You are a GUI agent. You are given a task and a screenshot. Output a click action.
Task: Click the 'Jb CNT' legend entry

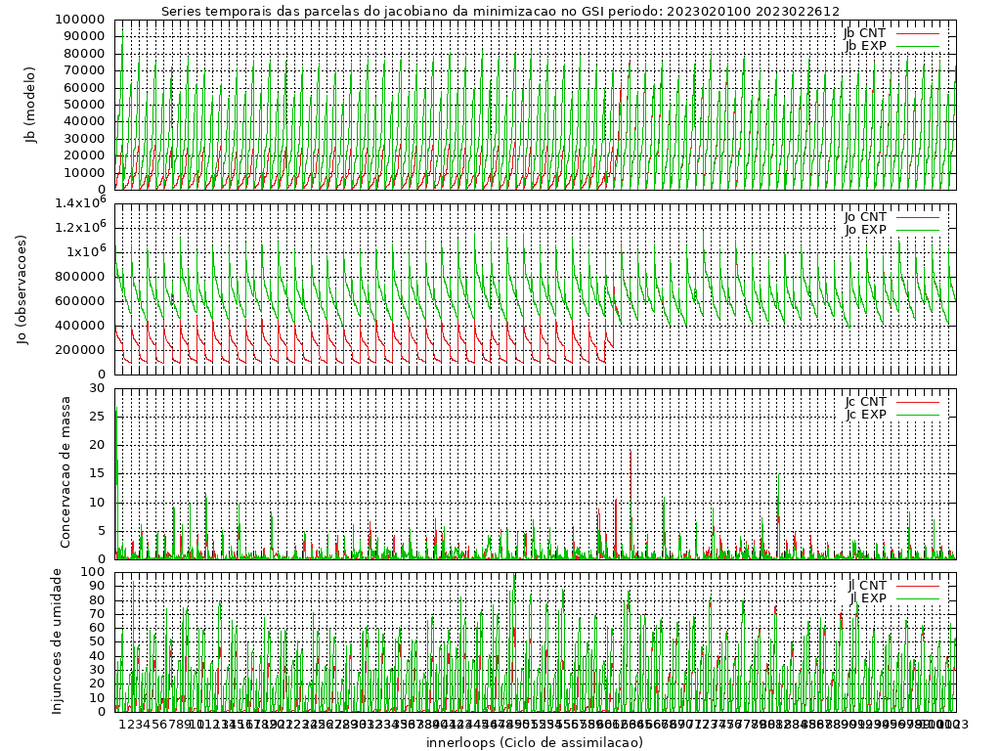click(864, 32)
